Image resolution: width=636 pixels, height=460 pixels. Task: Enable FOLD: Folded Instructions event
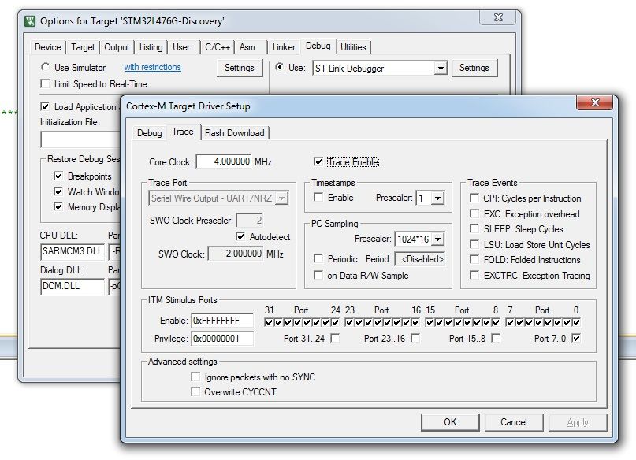[474, 260]
